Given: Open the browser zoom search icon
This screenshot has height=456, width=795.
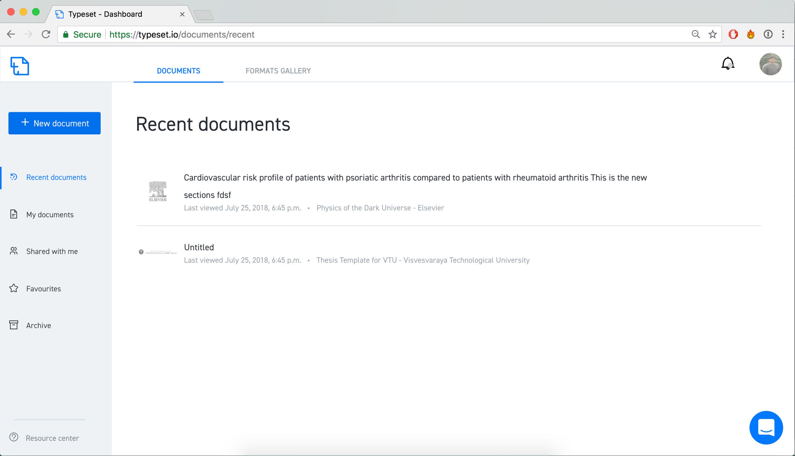Looking at the screenshot, I should [x=696, y=34].
